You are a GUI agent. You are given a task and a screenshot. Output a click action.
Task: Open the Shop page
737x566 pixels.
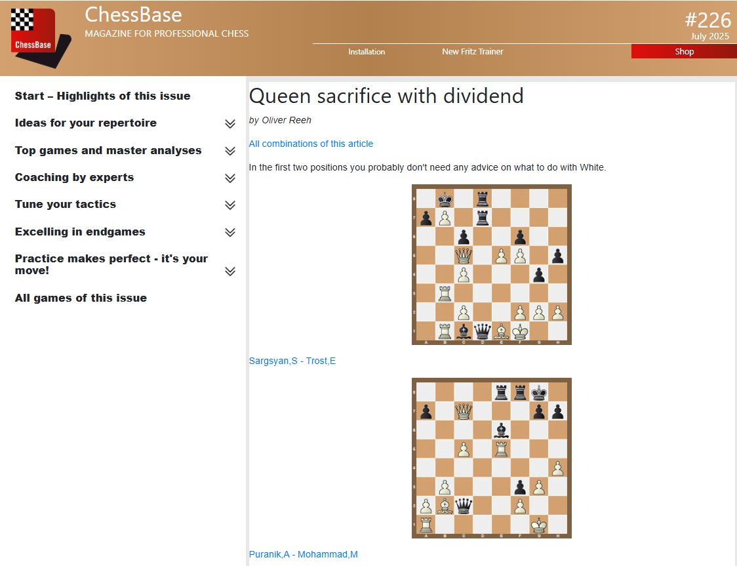[x=684, y=51]
